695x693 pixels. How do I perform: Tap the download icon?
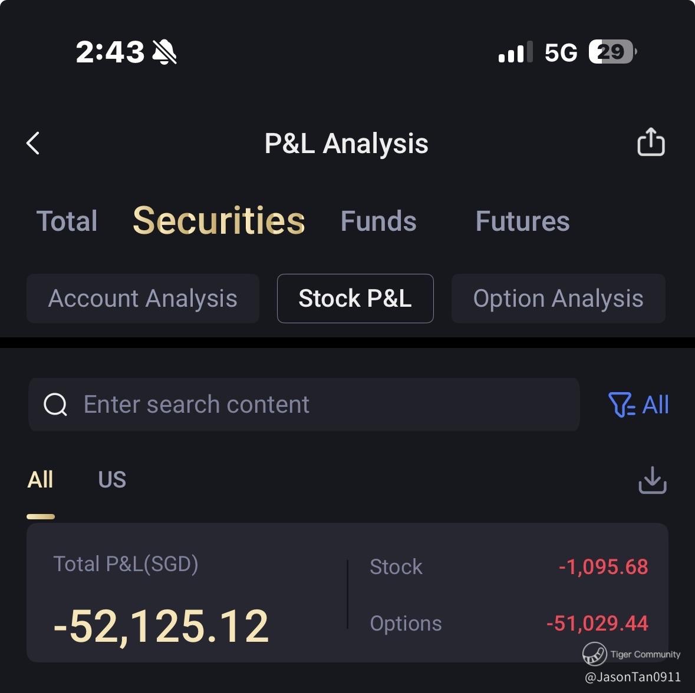point(653,480)
